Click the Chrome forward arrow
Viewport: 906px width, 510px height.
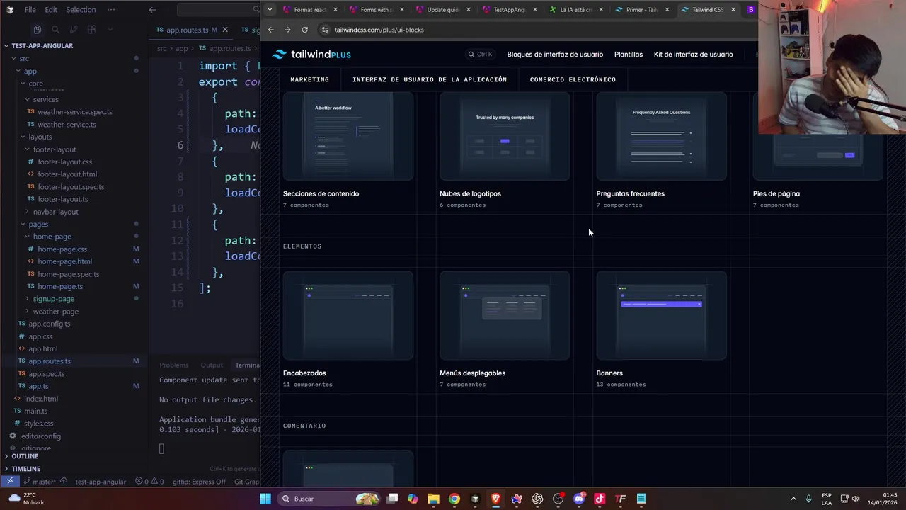pyautogui.click(x=287, y=30)
